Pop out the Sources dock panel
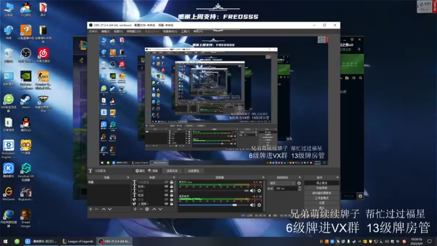The height and width of the screenshot is (246, 437). click(x=174, y=177)
